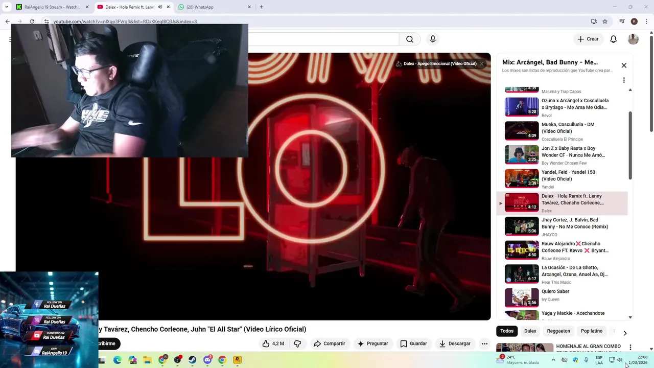The width and height of the screenshot is (654, 368).
Task: Open the YouTube account avatar menu
Action: (x=633, y=39)
